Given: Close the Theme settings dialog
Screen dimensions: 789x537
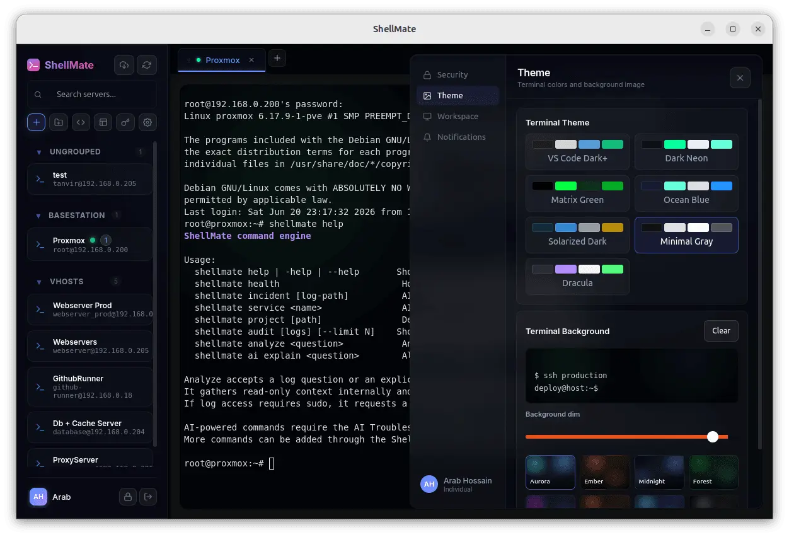Looking at the screenshot, I should 740,78.
